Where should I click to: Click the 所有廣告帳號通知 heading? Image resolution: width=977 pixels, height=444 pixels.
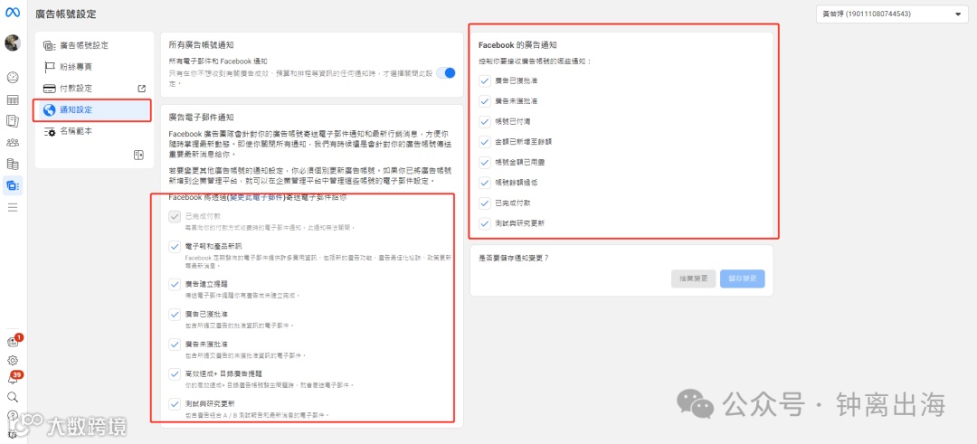201,45
